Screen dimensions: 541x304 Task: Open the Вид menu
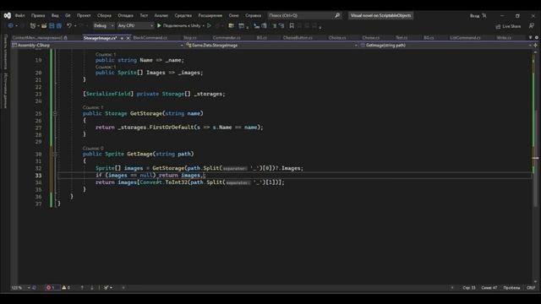pos(55,15)
